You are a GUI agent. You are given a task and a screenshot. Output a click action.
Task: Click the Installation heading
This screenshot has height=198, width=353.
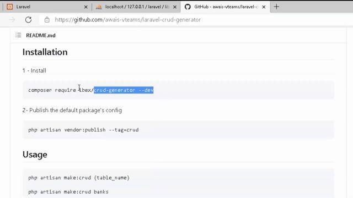coord(45,52)
